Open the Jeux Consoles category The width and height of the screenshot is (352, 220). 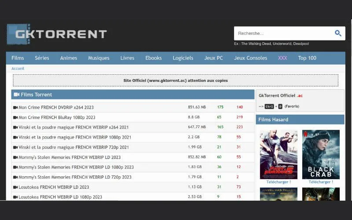[x=250, y=58]
